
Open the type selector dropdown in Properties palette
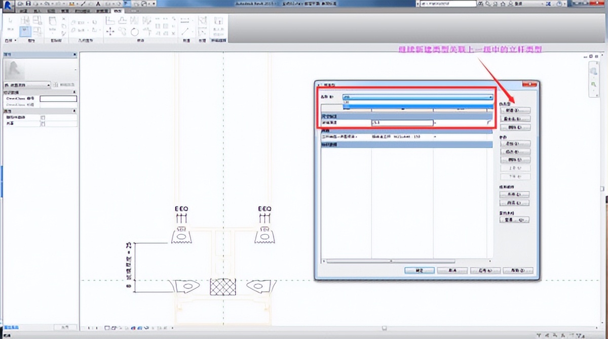27,85
